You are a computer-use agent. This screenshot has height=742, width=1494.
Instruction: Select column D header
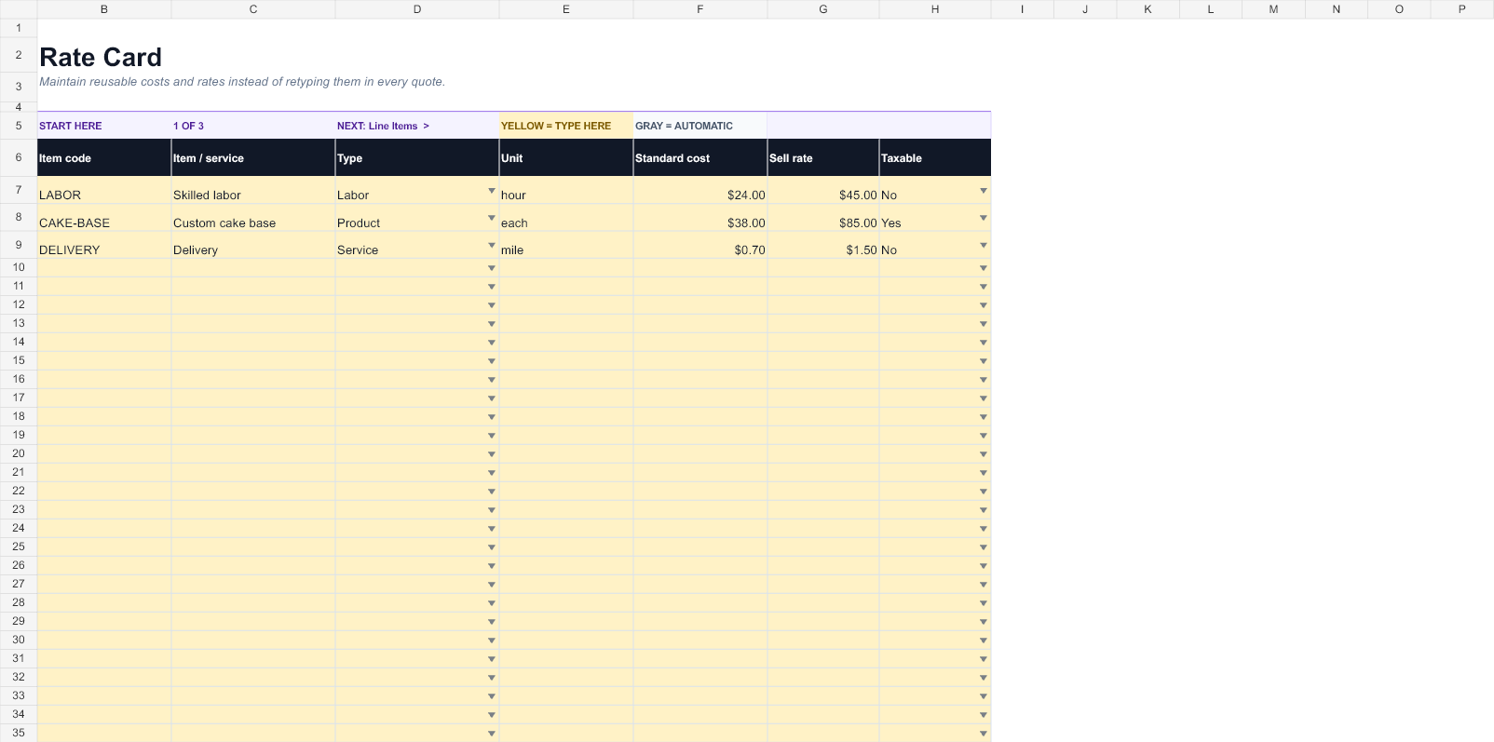[x=417, y=9]
